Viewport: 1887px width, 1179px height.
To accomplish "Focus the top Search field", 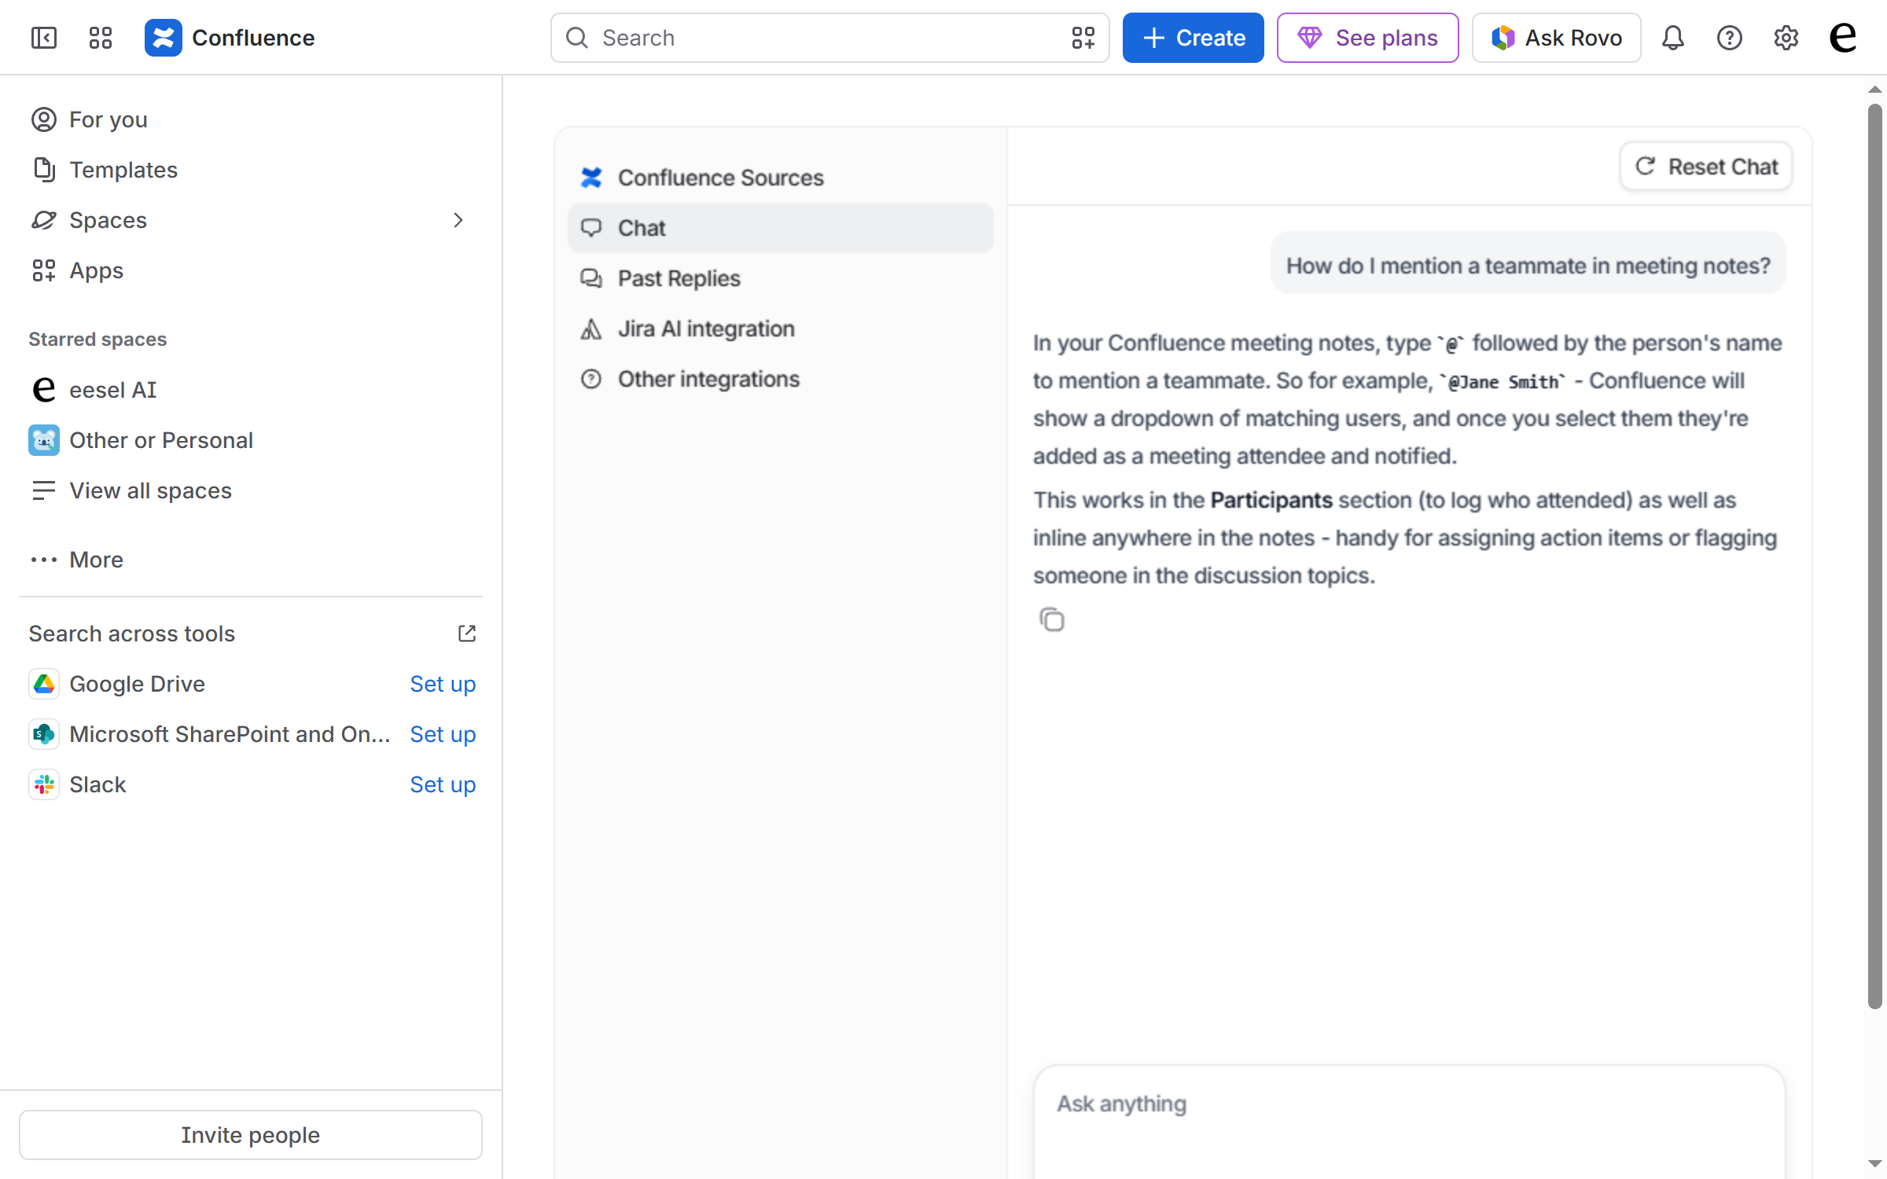I will 829,38.
